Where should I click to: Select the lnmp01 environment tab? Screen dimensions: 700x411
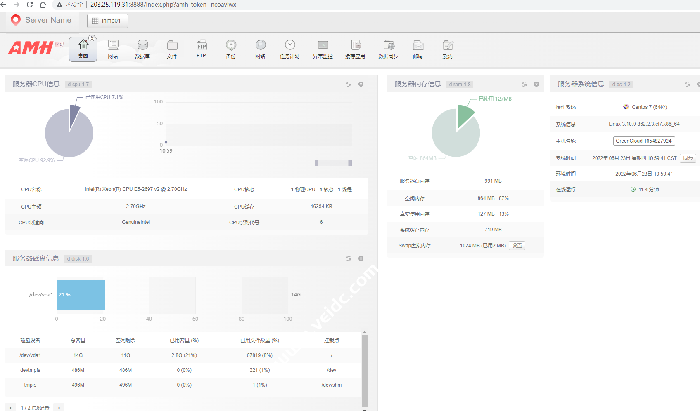tap(108, 21)
